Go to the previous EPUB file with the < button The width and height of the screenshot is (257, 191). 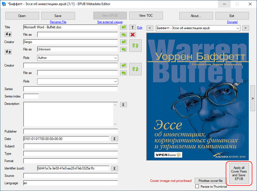[150, 28]
